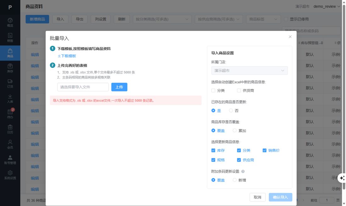346x206 pixels.
Task: Open 按供应商筛选 filter dropdown
Action: coord(219,19)
